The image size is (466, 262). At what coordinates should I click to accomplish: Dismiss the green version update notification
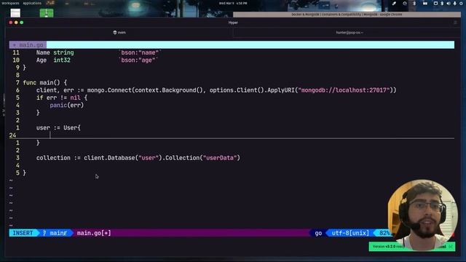point(451,246)
